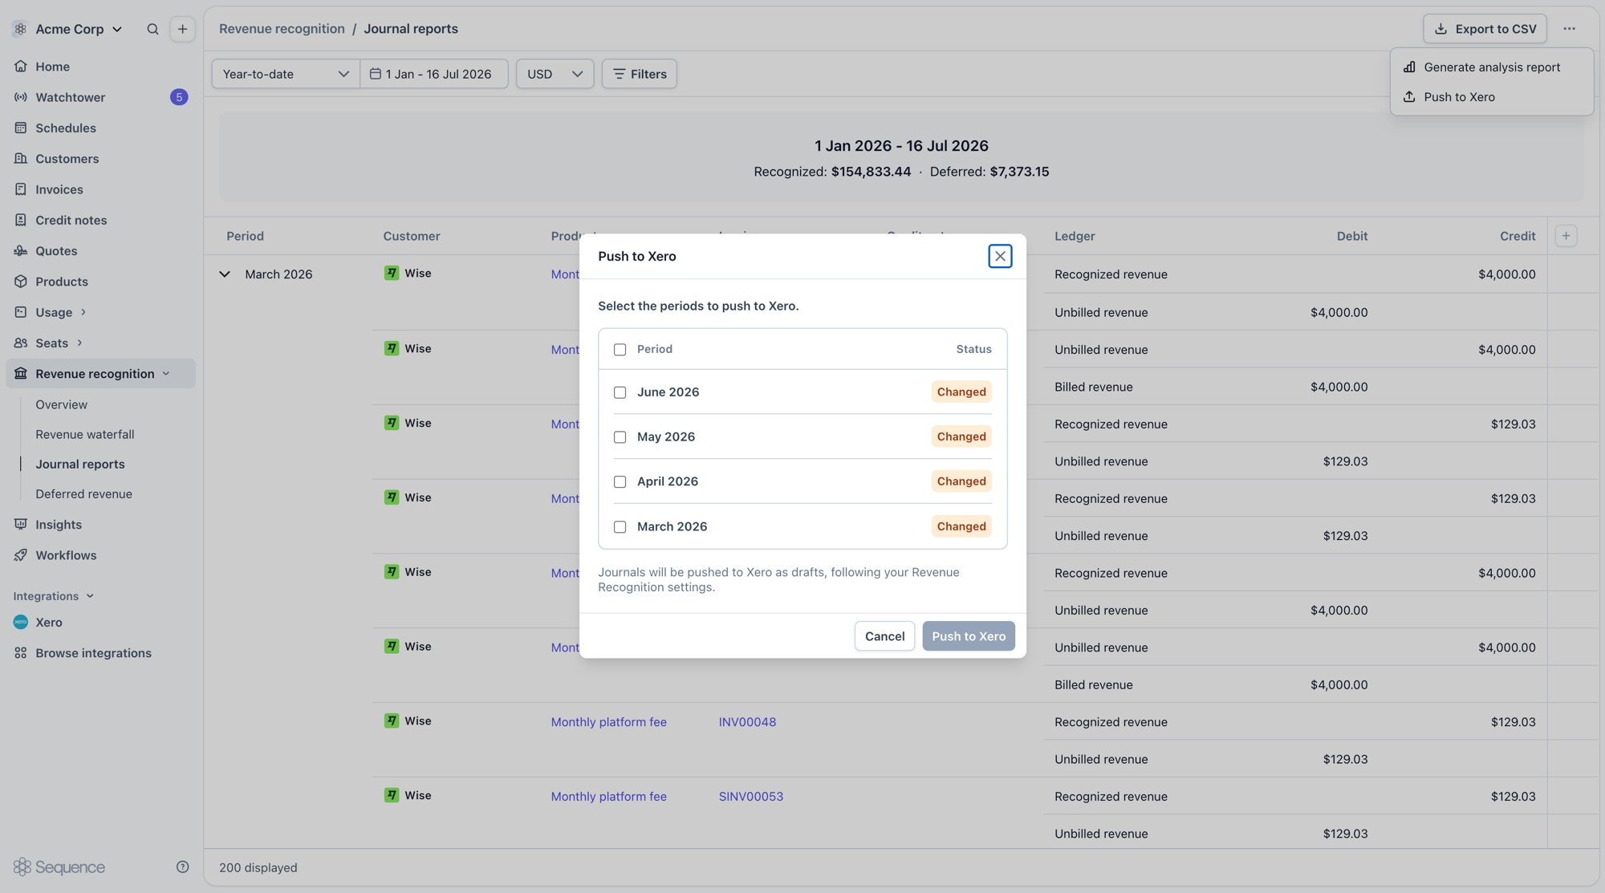The width and height of the screenshot is (1605, 893).
Task: Export the report to CSV
Action: coord(1485,29)
